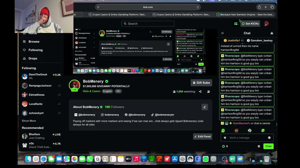Image resolution: width=300 pixels, height=168 pixels.
Task: Open Safari from the Dock
Action: (x=44, y=159)
